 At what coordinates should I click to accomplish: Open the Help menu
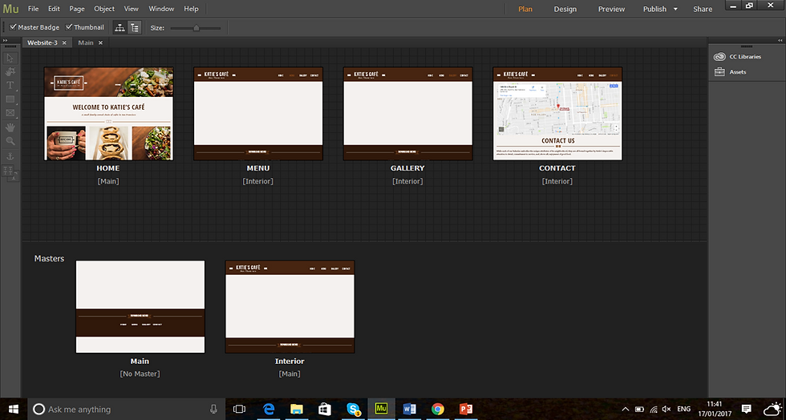coord(191,9)
